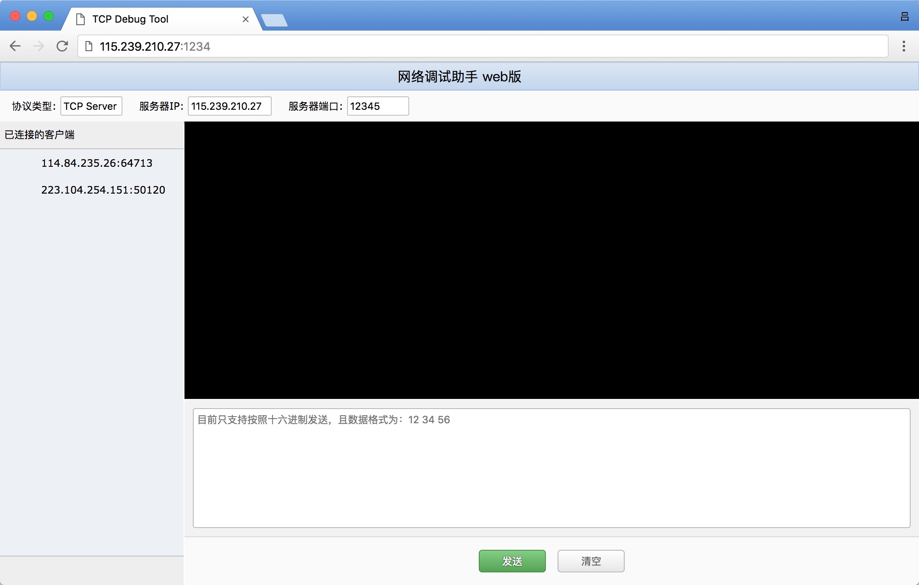
Task: Click the 清空 clear button
Action: 591,561
